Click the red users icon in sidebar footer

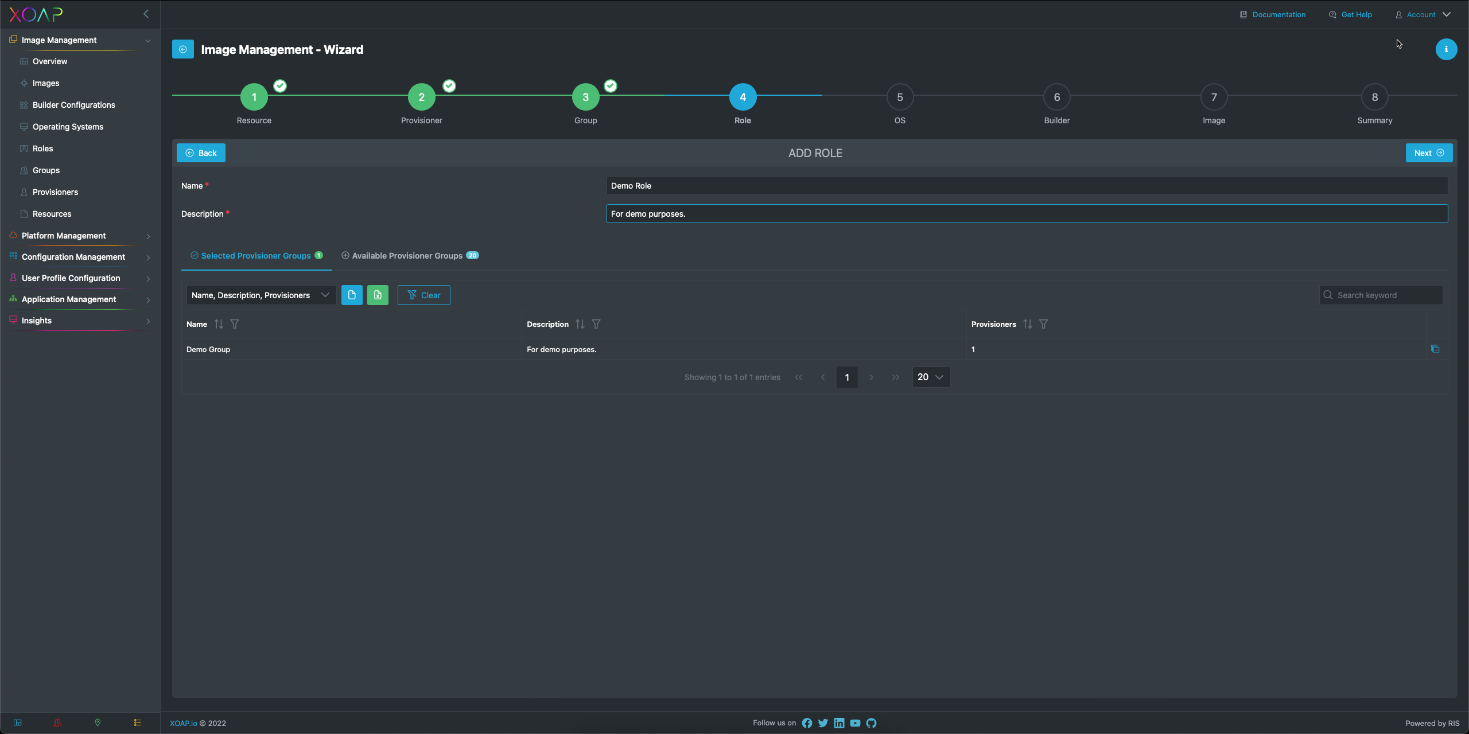57,723
